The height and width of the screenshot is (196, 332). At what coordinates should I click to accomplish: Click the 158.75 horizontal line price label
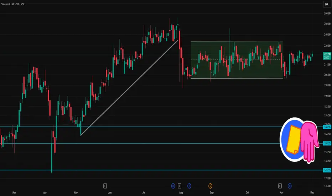pos(327,144)
